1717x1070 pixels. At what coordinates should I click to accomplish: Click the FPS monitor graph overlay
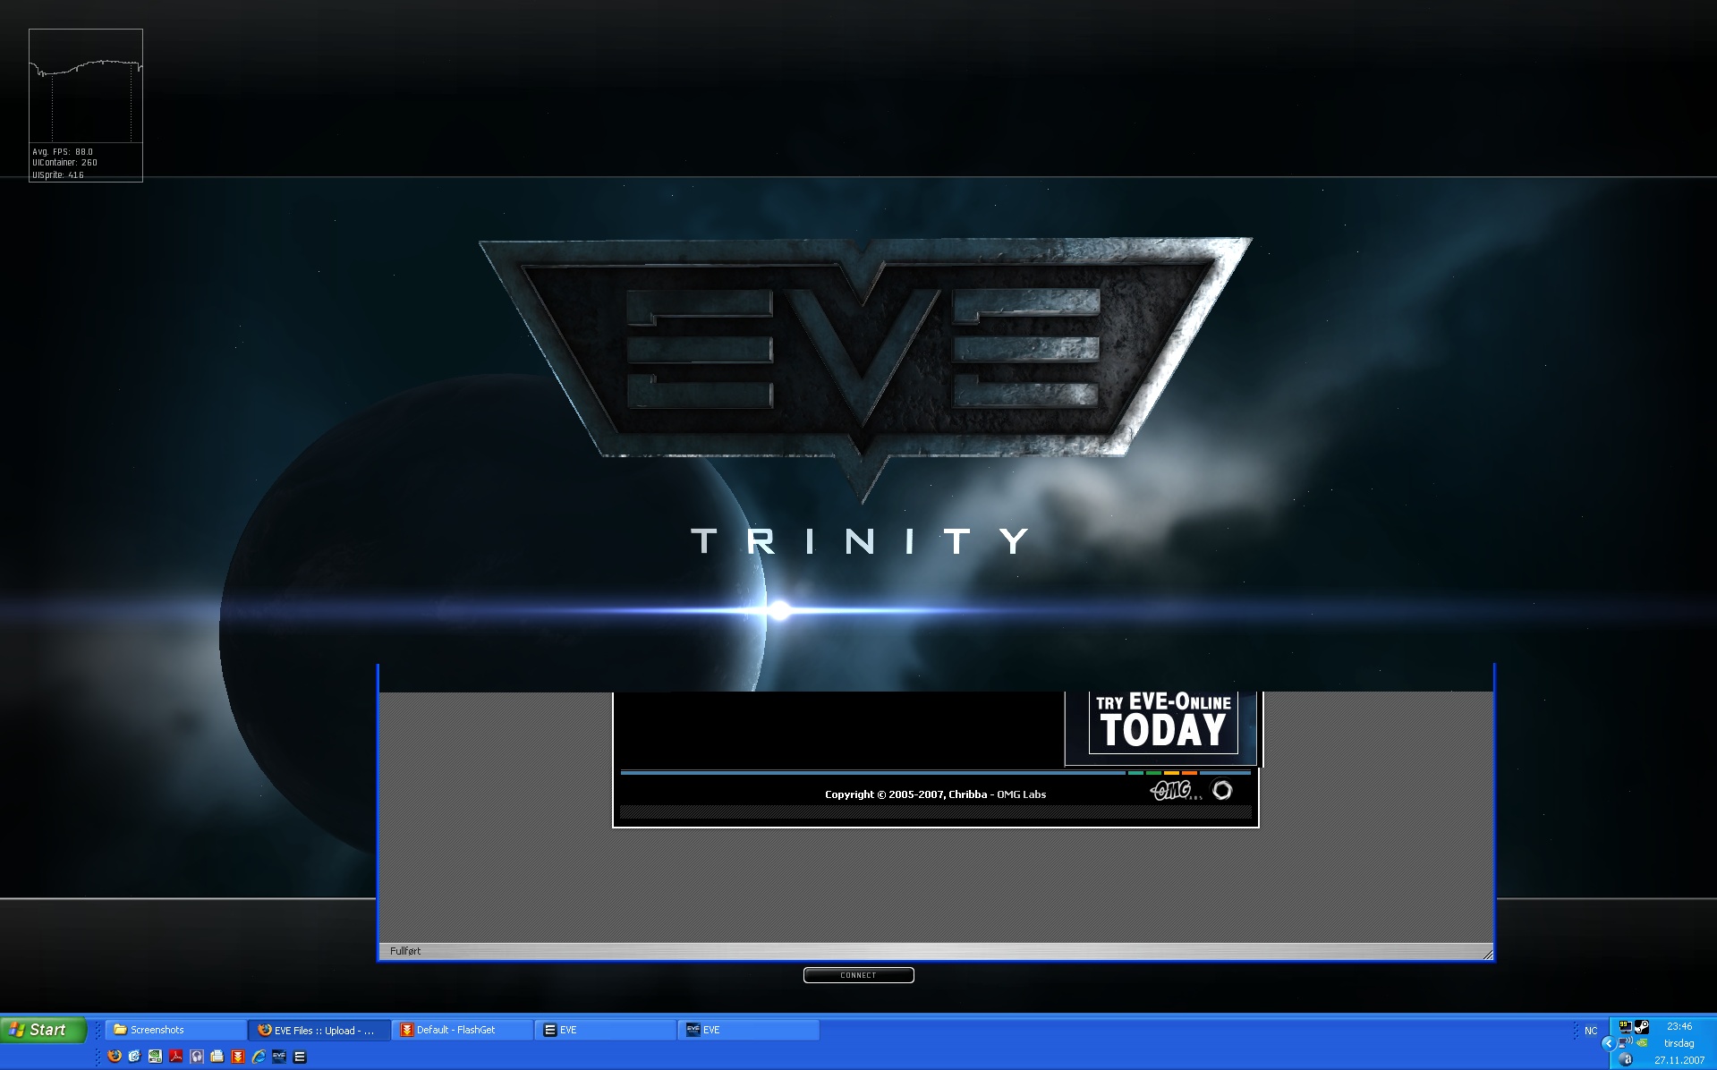tap(86, 86)
